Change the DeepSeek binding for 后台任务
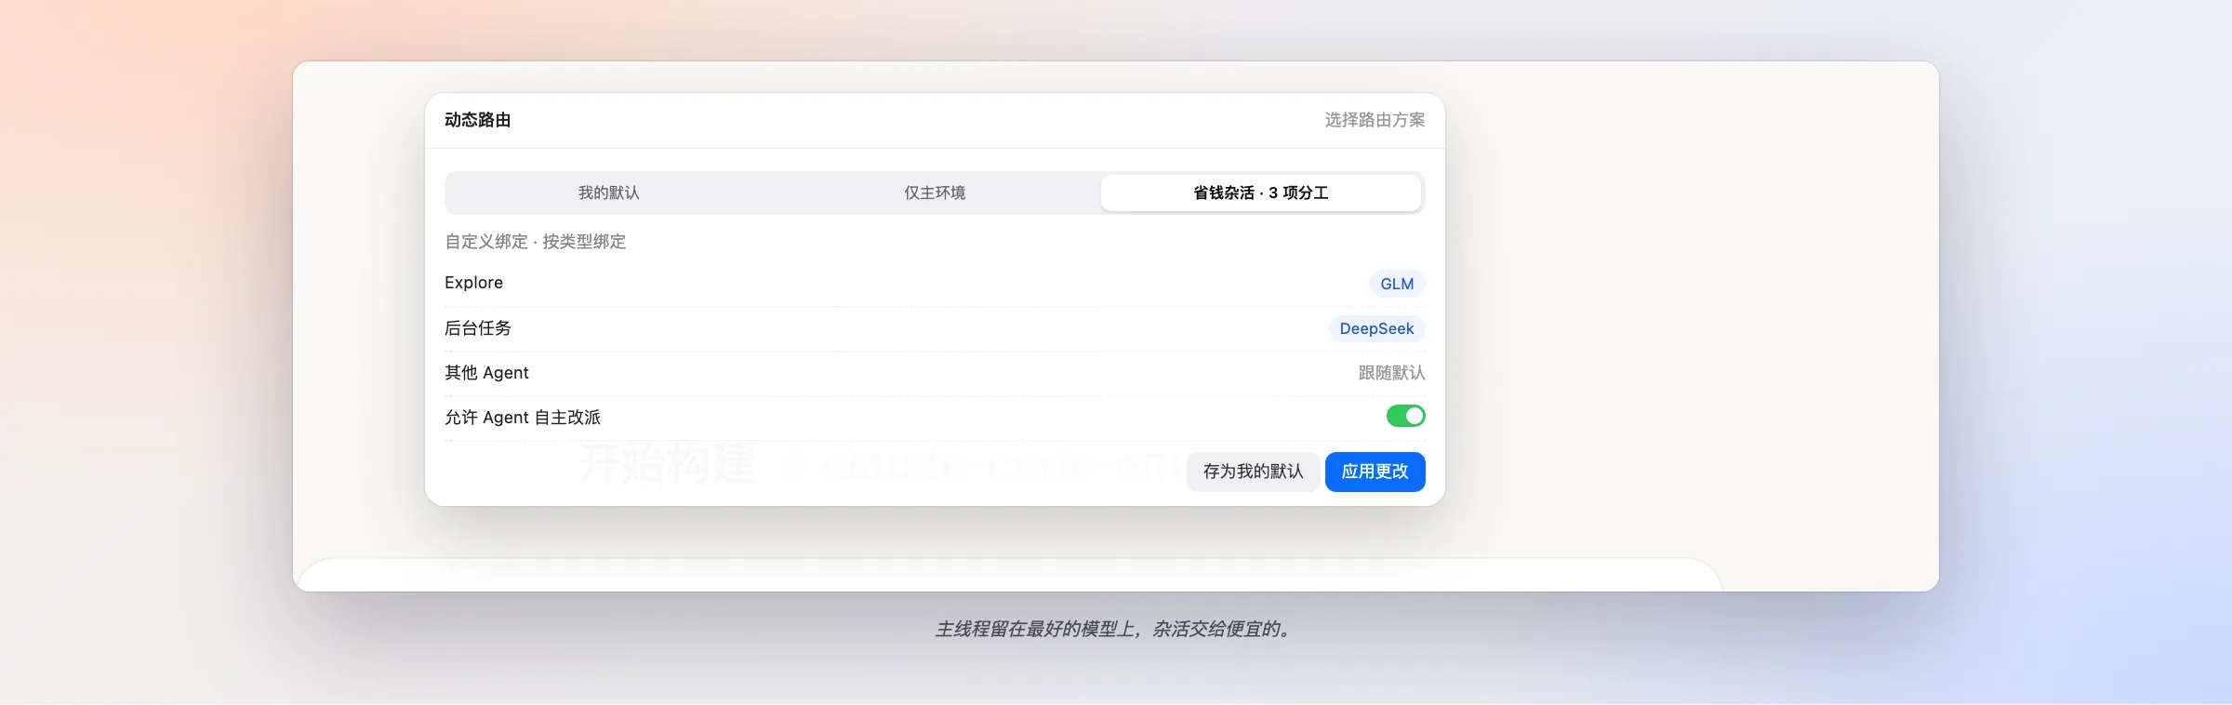 point(1376,328)
